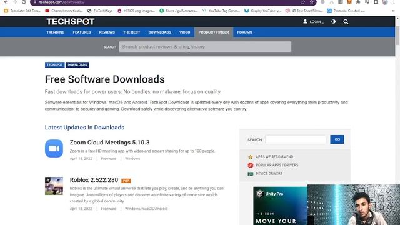The image size is (400, 225).
Task: Go back using browser back arrow
Action: click(6, 2)
